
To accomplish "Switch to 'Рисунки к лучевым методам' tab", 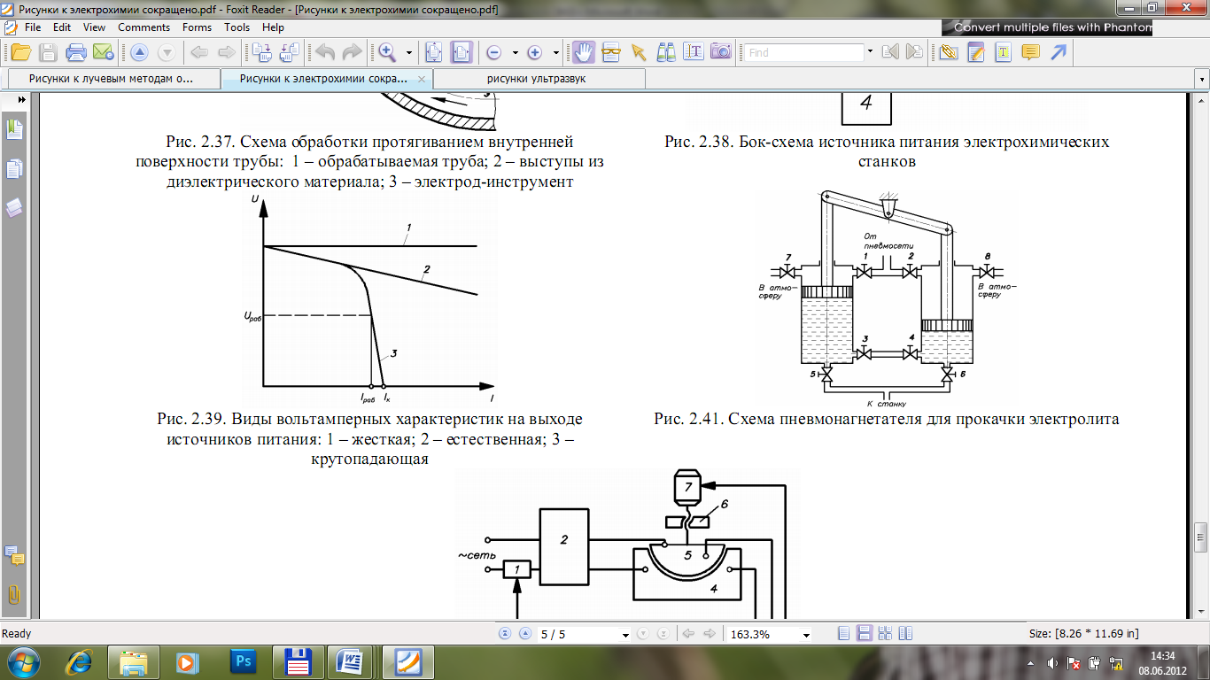I will [x=114, y=79].
